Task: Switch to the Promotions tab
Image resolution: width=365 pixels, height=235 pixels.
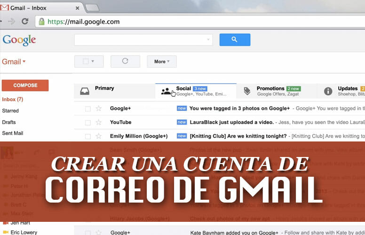Action: point(277,91)
